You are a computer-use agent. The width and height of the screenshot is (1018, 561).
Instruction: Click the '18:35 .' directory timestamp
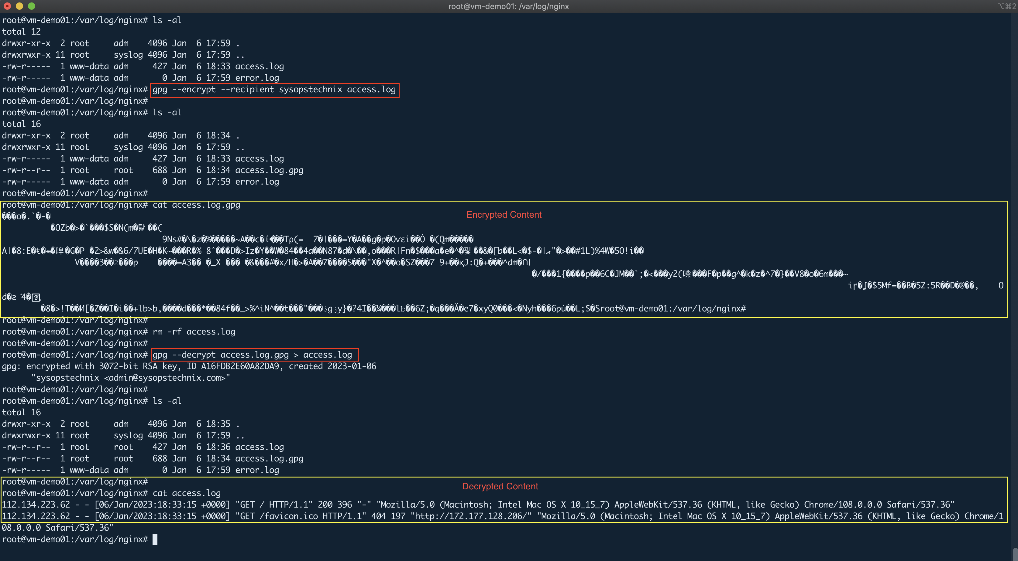222,424
